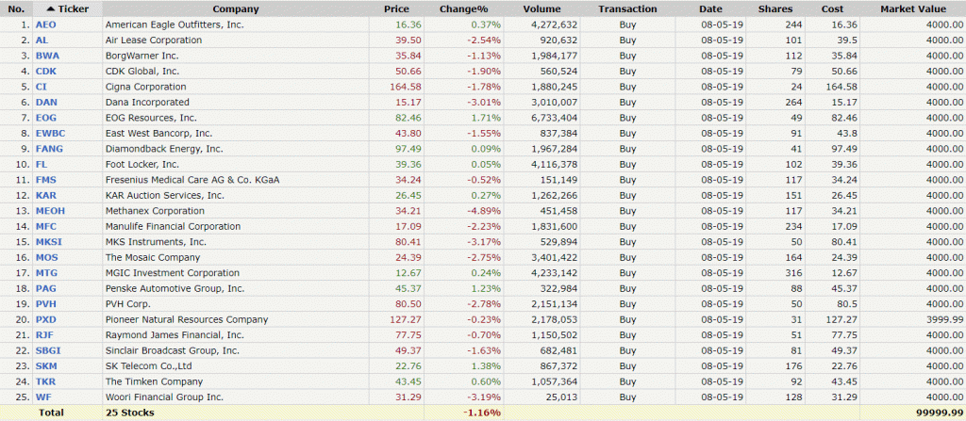Open the PXD ticker link
This screenshot has height=421, width=966.
(46, 319)
